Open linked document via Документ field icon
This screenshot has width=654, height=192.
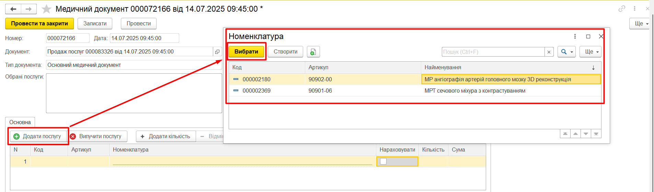pyautogui.click(x=217, y=52)
